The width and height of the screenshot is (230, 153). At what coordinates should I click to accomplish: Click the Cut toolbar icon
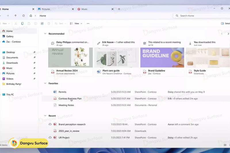(16, 24)
